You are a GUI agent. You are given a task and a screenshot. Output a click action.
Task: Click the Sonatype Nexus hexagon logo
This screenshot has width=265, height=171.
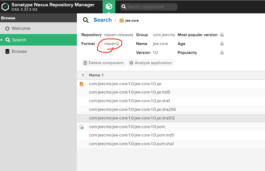coord(5,7)
